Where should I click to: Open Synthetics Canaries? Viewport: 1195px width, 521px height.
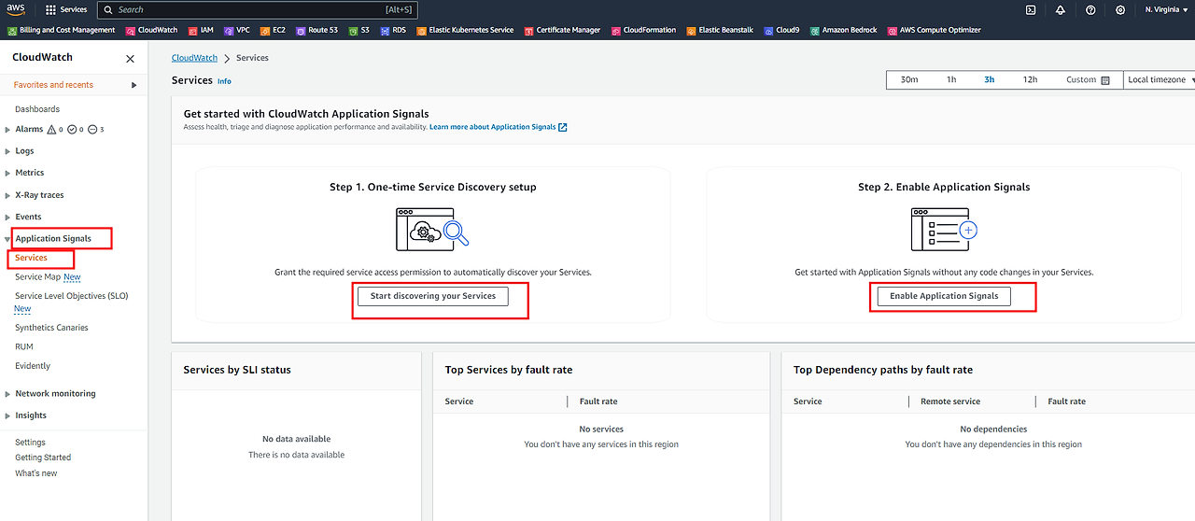(51, 328)
